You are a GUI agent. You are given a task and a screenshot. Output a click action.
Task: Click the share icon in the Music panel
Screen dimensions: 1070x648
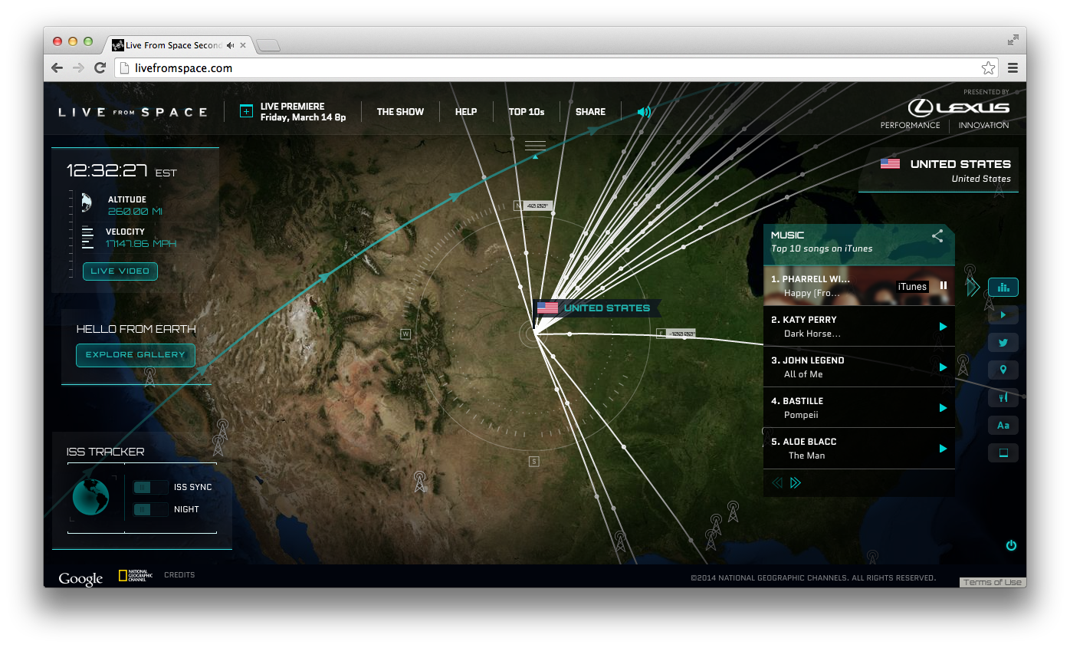[x=937, y=236]
